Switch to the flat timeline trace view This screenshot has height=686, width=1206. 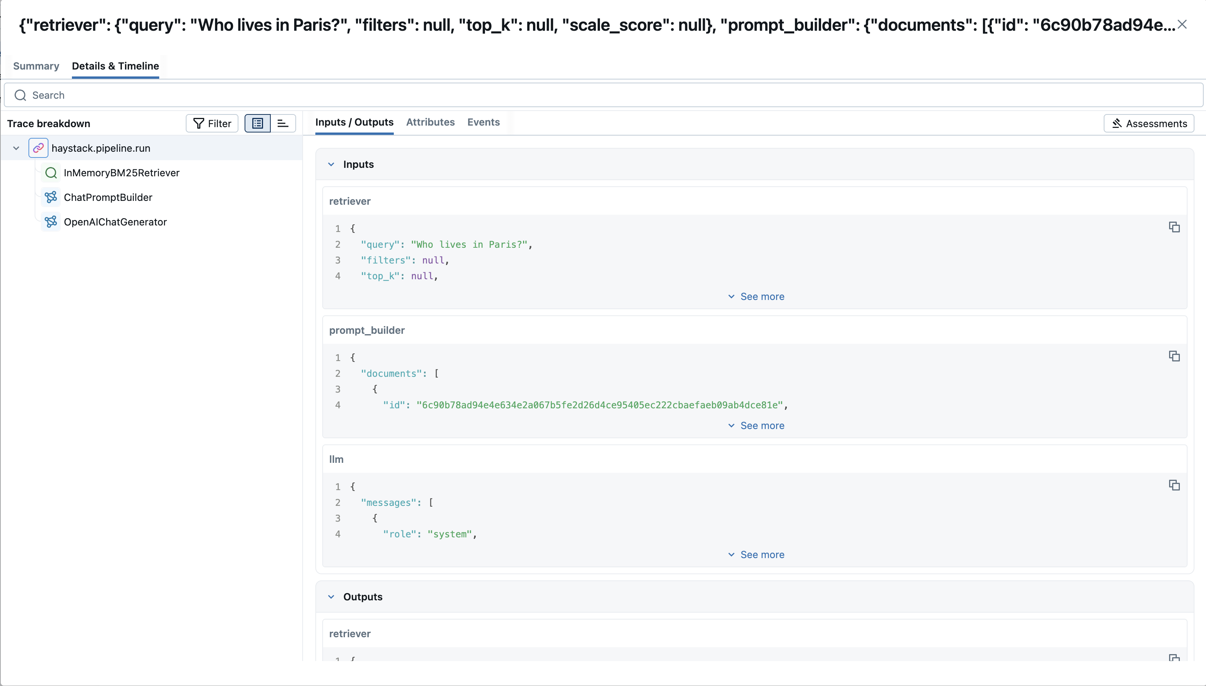click(282, 123)
